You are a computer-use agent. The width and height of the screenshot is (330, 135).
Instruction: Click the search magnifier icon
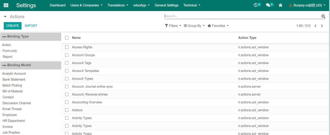coord(323,16)
